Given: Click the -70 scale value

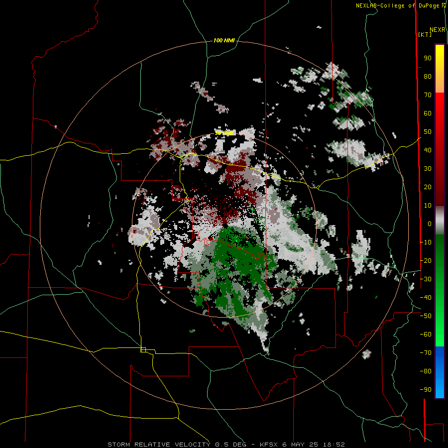Looking at the screenshot, I should pos(426,353).
